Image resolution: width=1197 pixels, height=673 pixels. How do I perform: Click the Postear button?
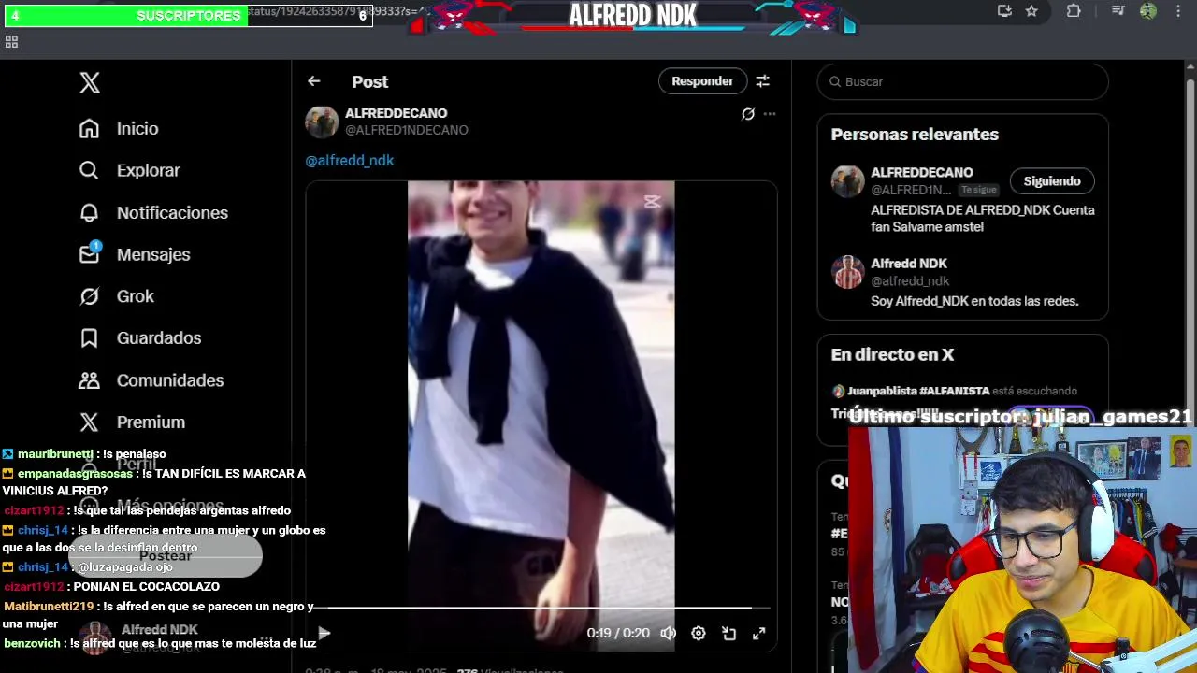(x=166, y=556)
